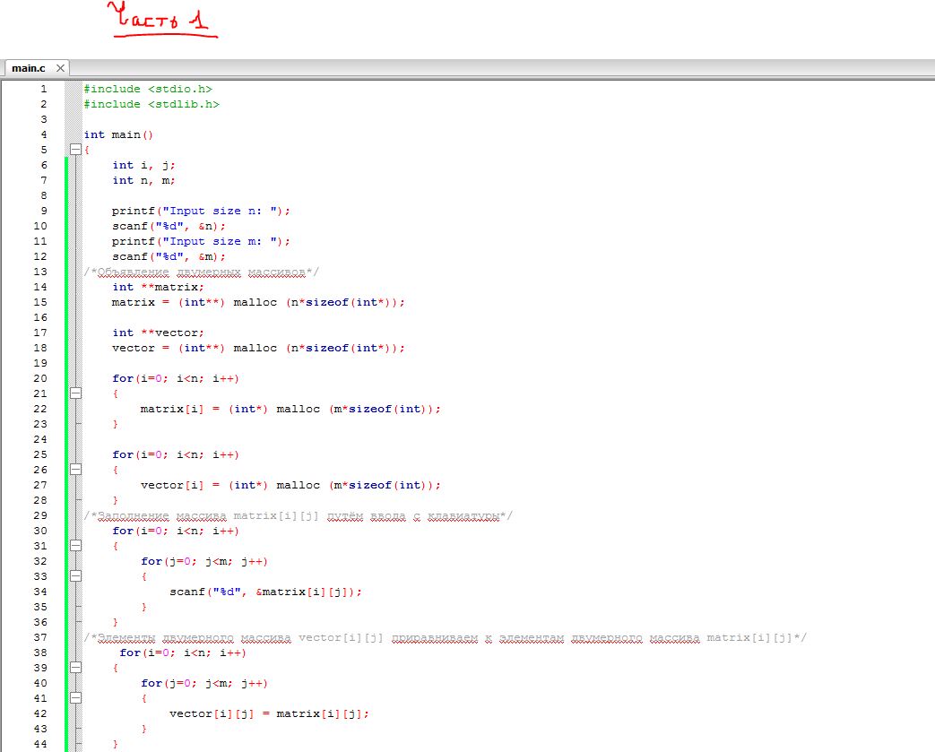
Task: Fold the inner assignment loop at line 41
Action: click(76, 698)
